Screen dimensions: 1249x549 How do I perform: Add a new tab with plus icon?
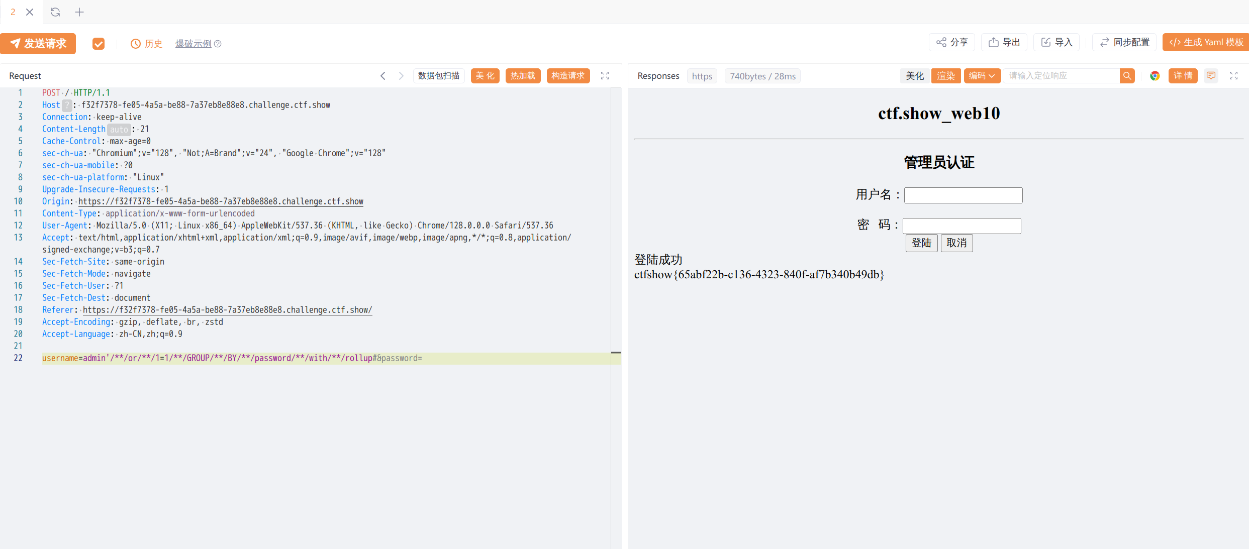79,12
